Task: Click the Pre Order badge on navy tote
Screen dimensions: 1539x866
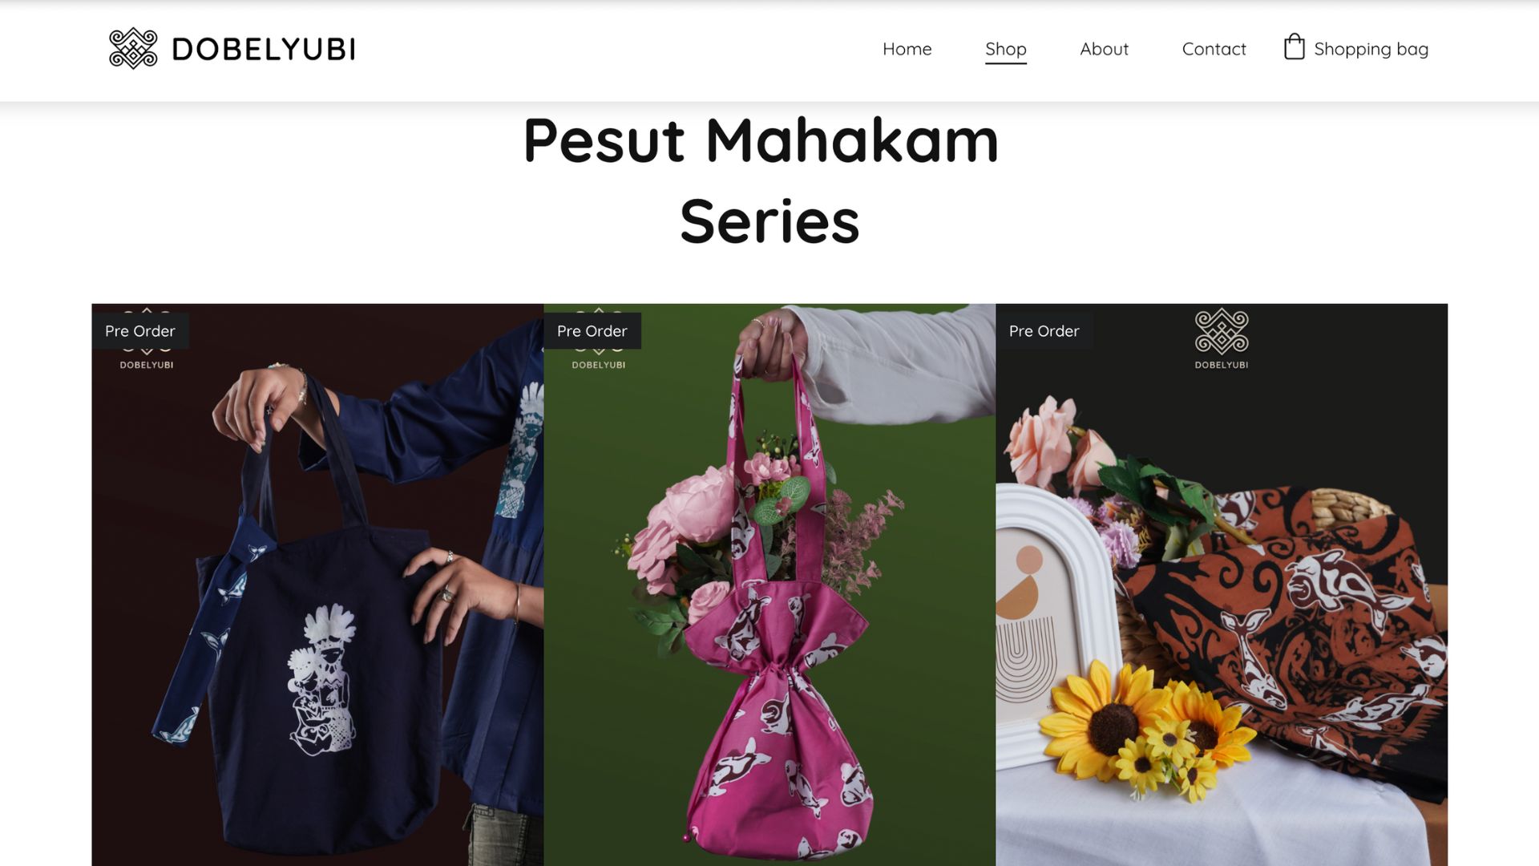Action: [x=140, y=331]
